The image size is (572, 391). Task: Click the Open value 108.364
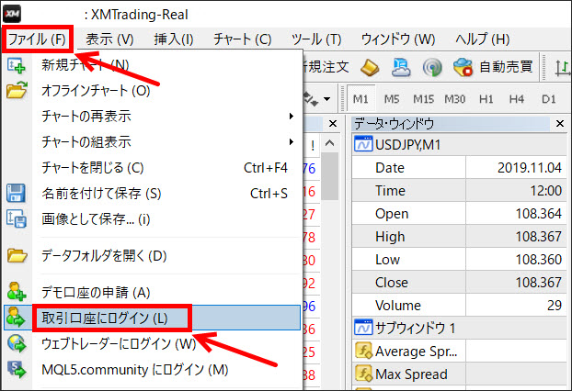pos(539,214)
